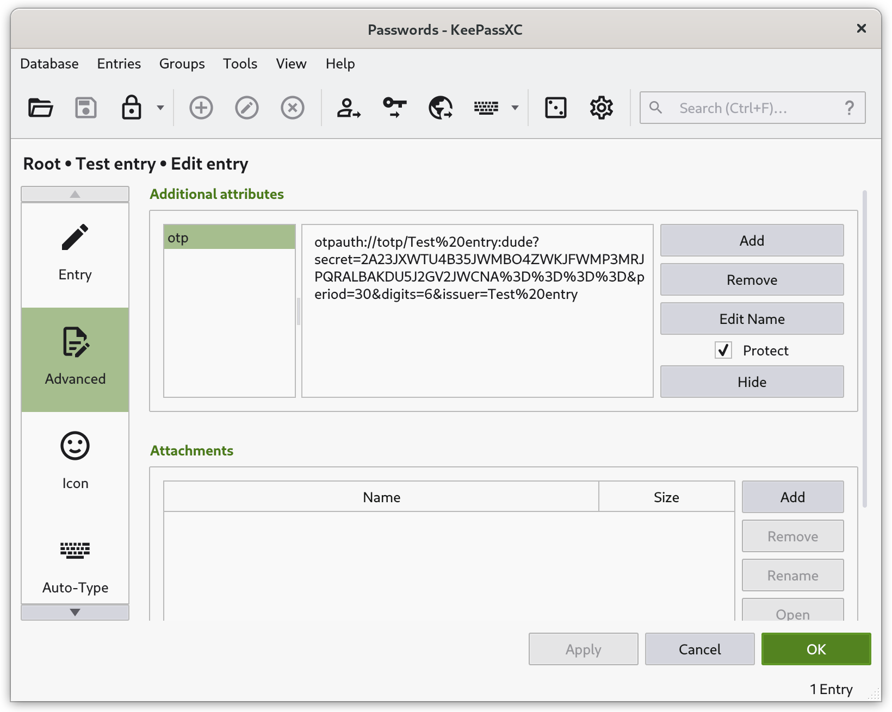The height and width of the screenshot is (712, 892).
Task: Expand the lock database dropdown arrow
Action: click(x=160, y=108)
